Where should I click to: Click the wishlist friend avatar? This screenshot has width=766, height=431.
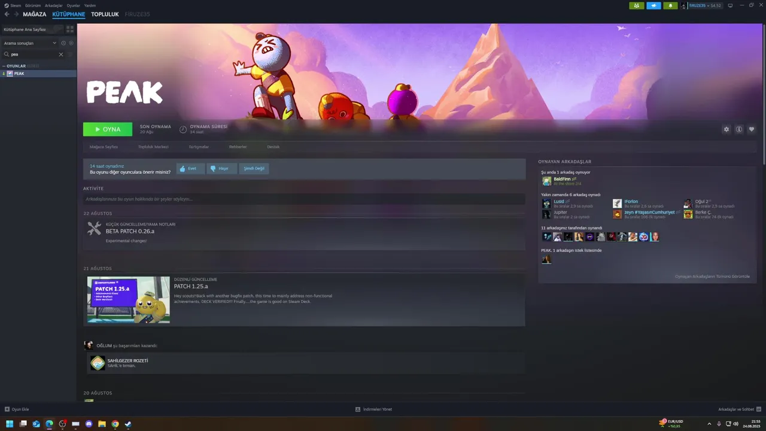point(546,259)
